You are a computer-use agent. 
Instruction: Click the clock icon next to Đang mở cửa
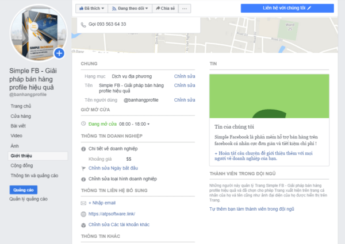pyautogui.click(x=83, y=123)
